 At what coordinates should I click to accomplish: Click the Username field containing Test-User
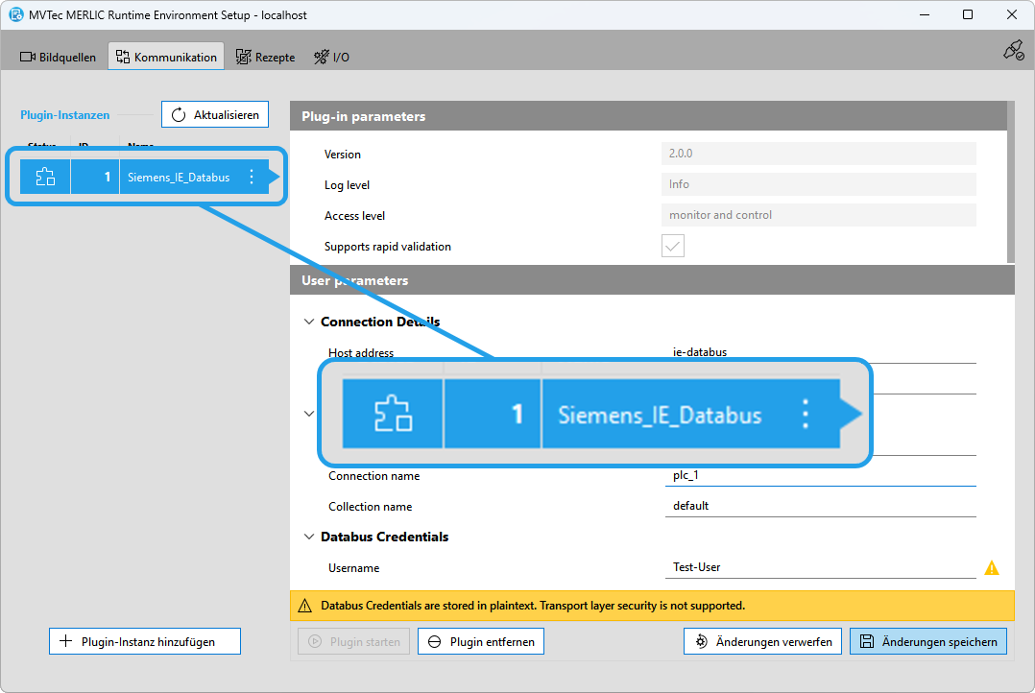(x=820, y=567)
